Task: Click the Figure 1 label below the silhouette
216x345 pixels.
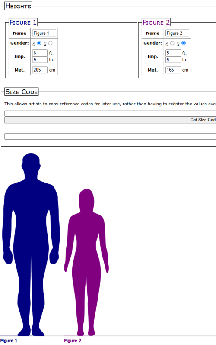Action: 9,341
